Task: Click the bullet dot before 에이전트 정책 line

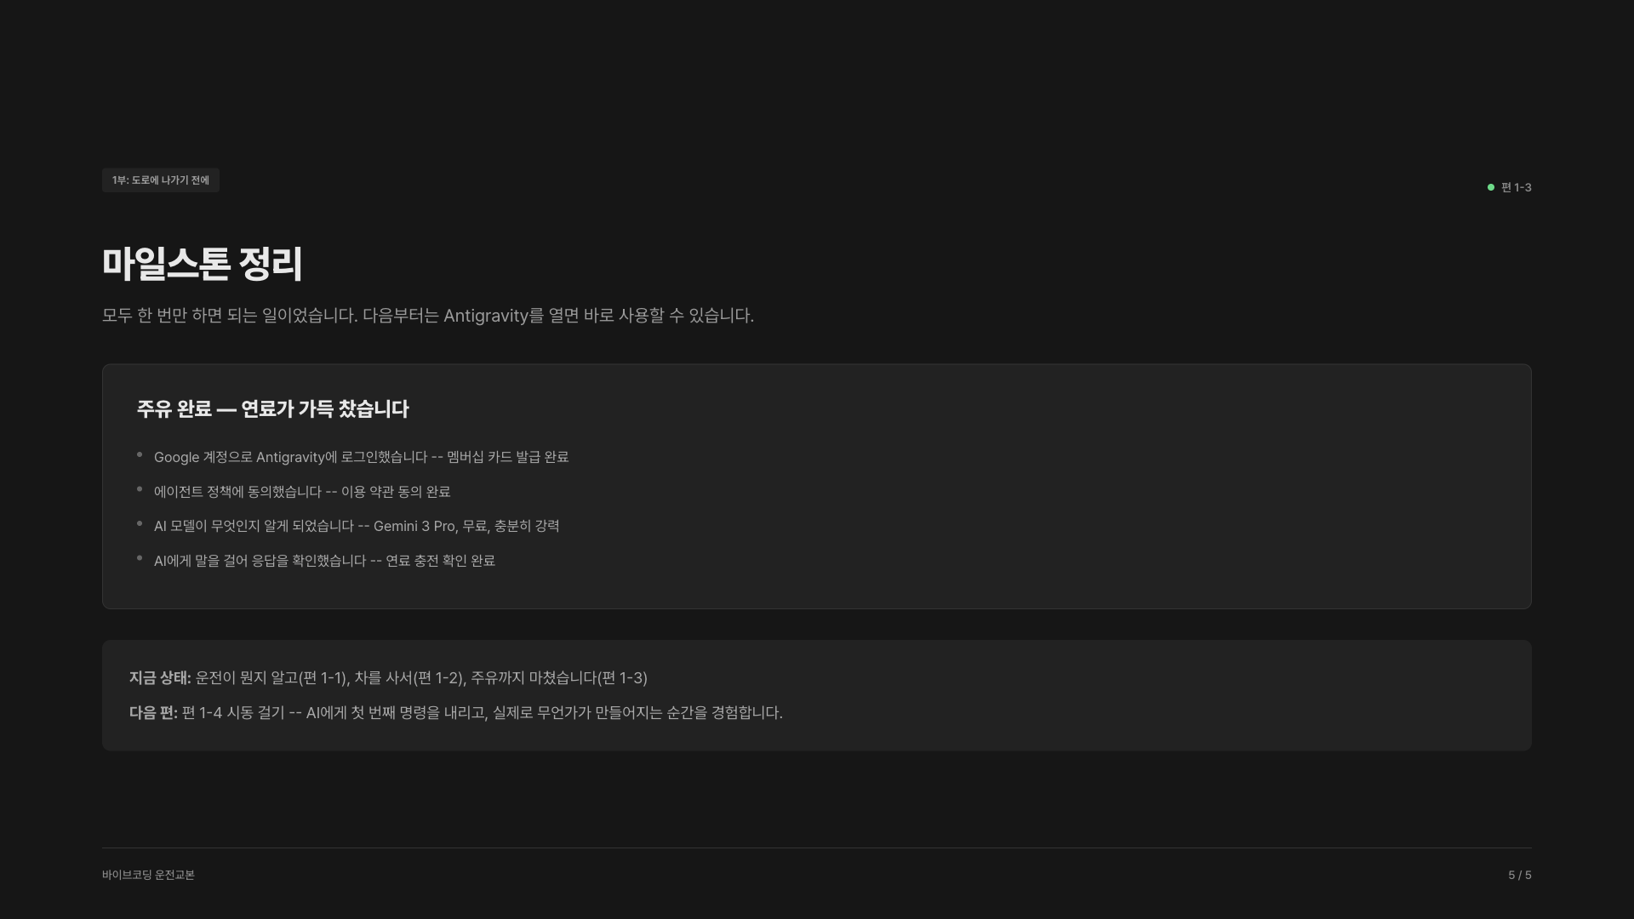Action: [x=140, y=489]
